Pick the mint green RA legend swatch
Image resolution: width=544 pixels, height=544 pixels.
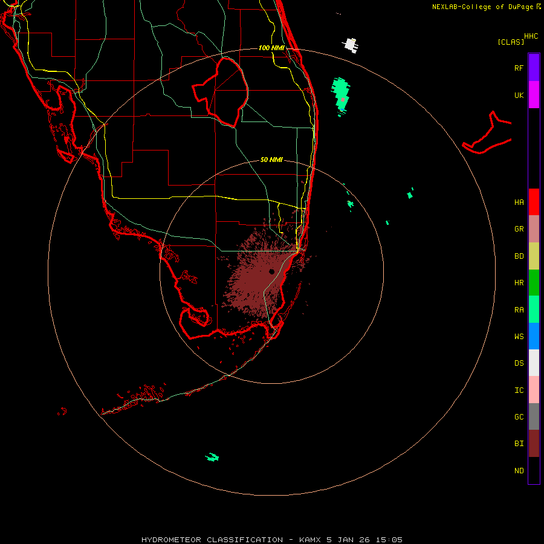click(x=534, y=309)
